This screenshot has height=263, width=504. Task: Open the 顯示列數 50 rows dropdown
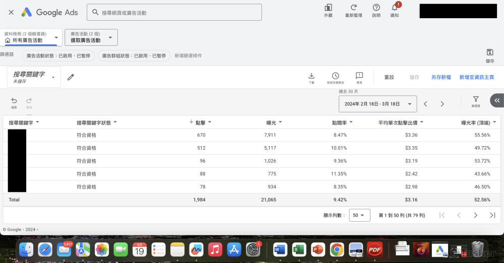(x=359, y=215)
